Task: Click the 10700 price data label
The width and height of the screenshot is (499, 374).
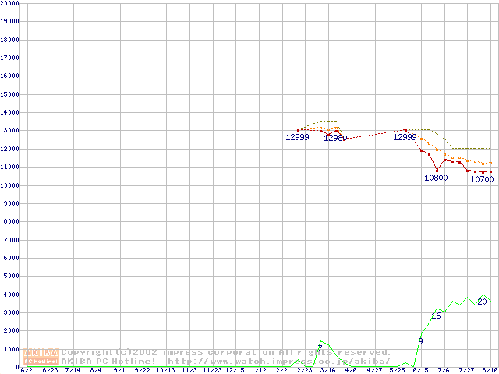Action: [x=481, y=179]
